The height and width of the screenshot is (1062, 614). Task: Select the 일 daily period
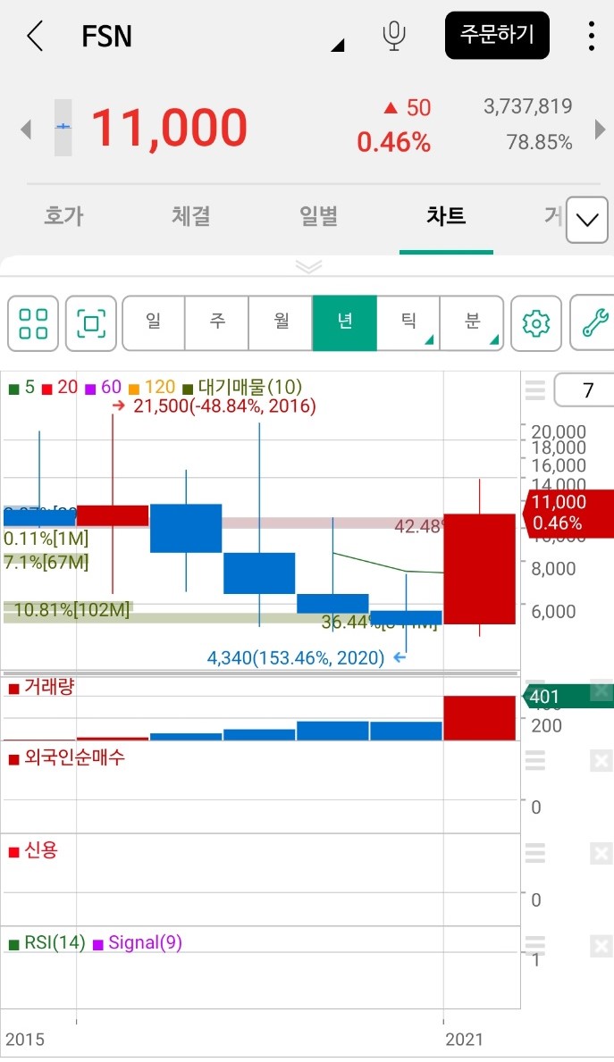pyautogui.click(x=153, y=322)
